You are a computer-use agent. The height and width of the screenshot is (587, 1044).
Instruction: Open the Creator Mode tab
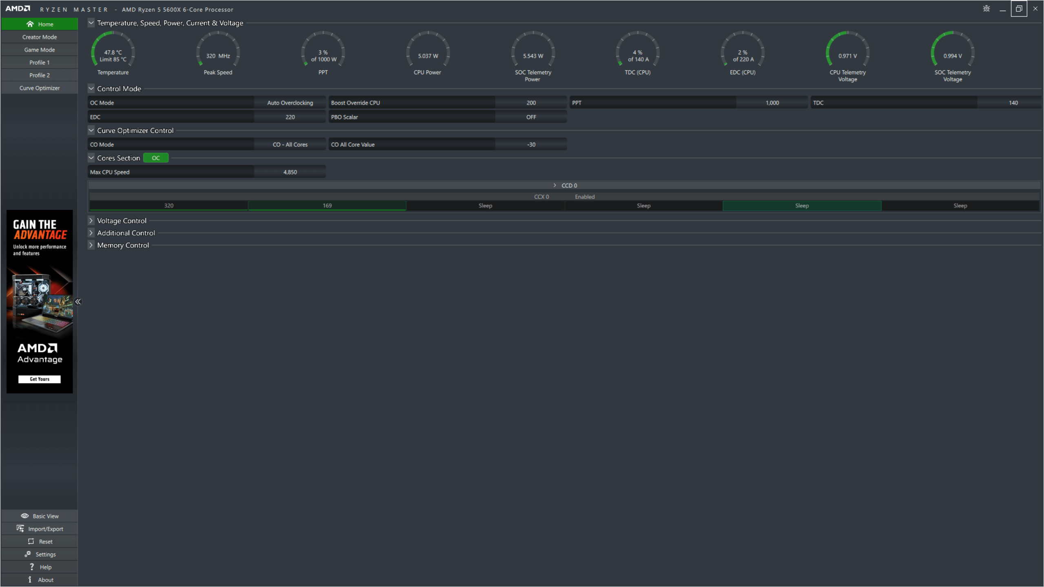tap(40, 37)
